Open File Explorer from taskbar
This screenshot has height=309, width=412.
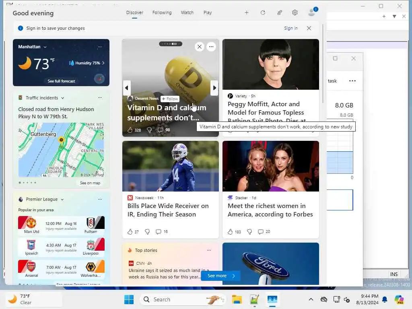[237, 299]
